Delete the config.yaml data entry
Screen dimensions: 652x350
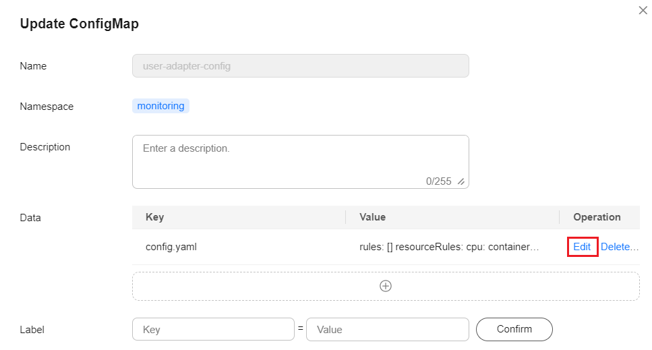[619, 247]
